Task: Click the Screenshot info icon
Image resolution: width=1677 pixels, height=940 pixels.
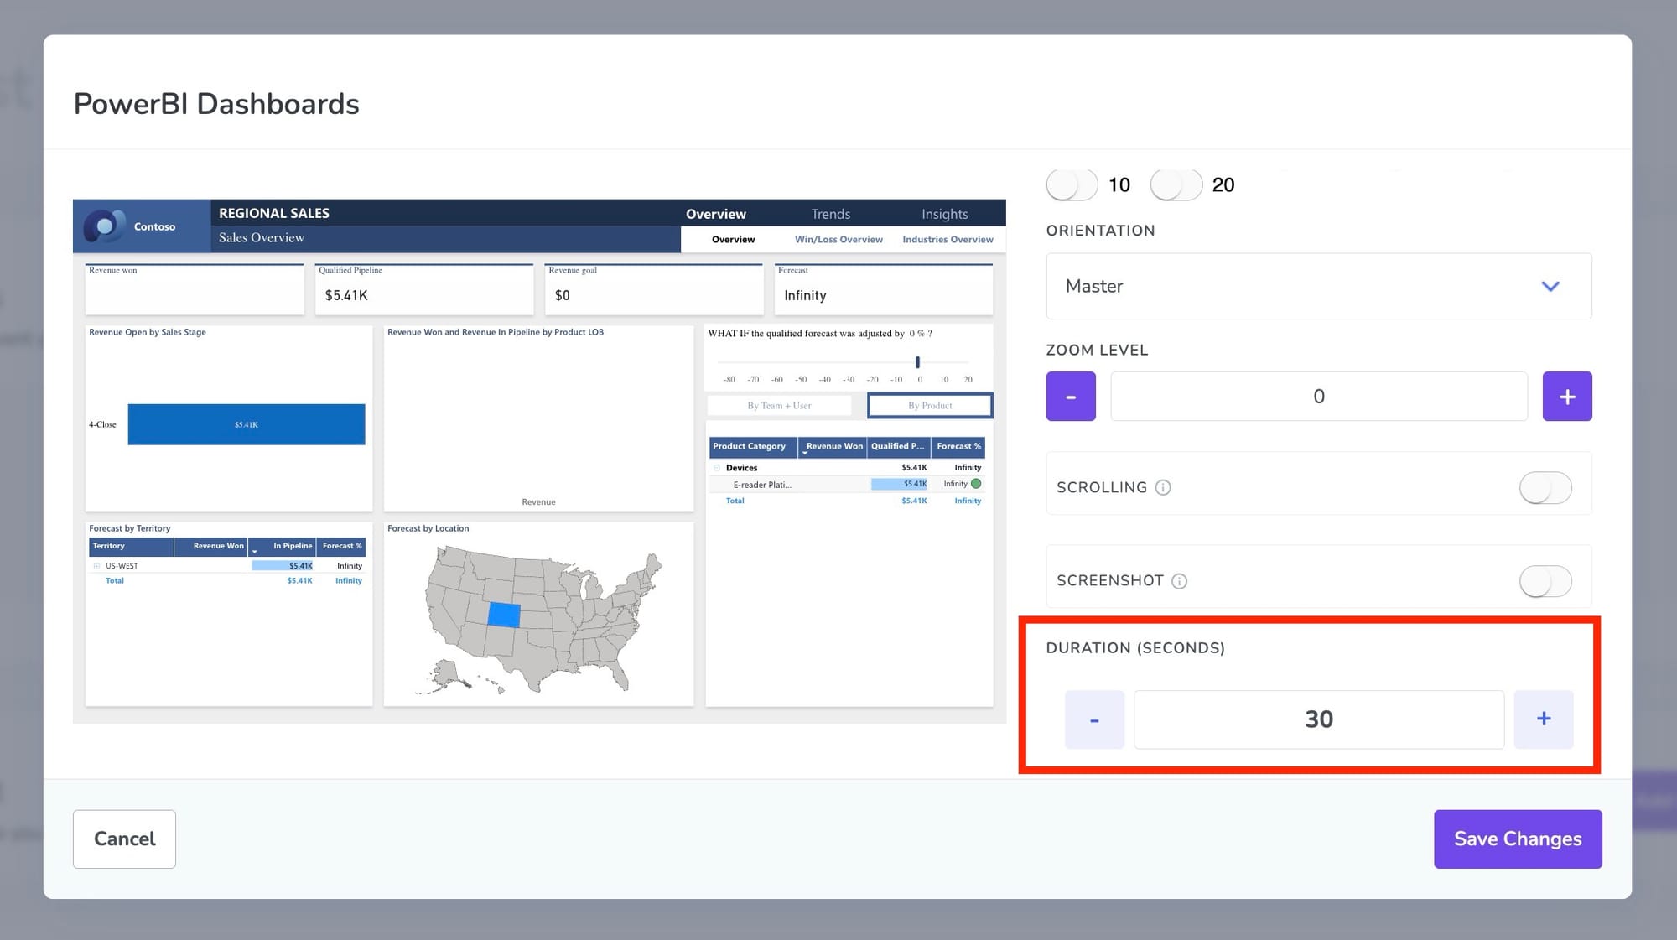Action: 1179,581
